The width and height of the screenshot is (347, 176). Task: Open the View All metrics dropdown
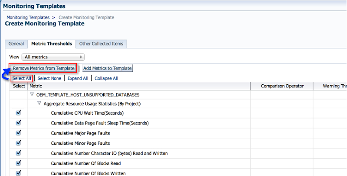coord(53,57)
